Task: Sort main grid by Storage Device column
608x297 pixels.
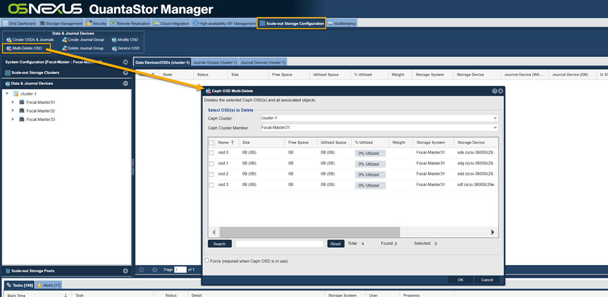Action: pos(477,74)
